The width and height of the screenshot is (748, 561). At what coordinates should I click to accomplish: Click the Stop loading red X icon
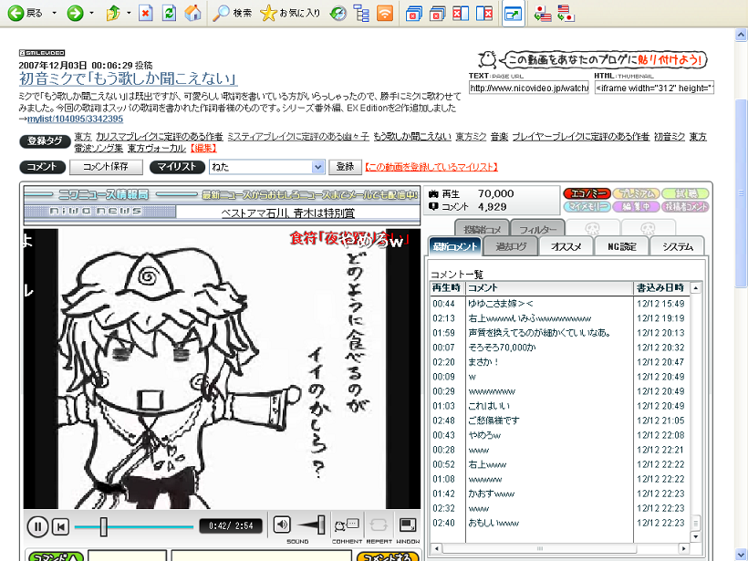tap(146, 13)
